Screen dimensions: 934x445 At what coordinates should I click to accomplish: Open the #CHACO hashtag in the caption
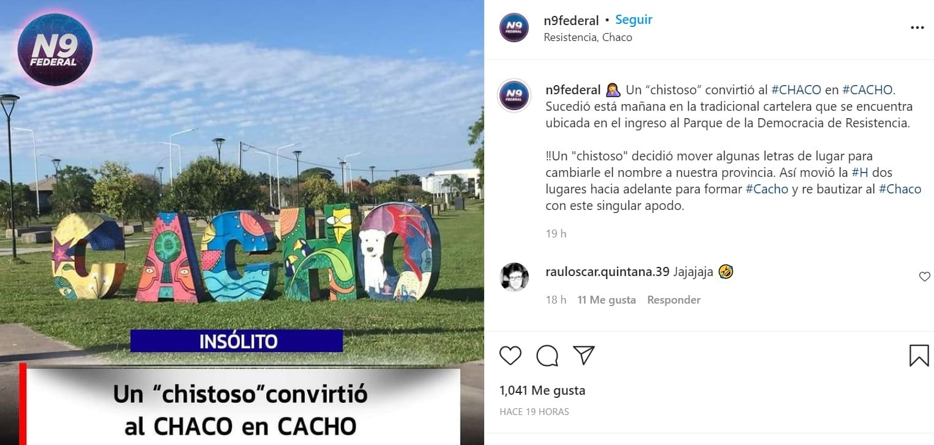click(796, 90)
